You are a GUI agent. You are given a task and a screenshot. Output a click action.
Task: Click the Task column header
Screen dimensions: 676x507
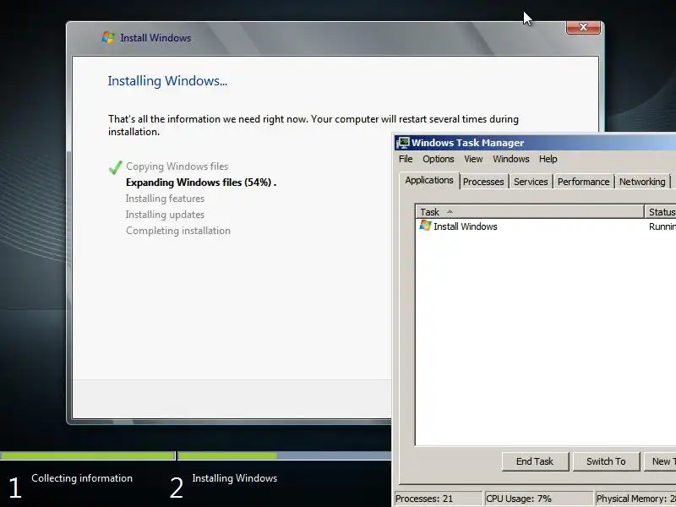coord(530,212)
